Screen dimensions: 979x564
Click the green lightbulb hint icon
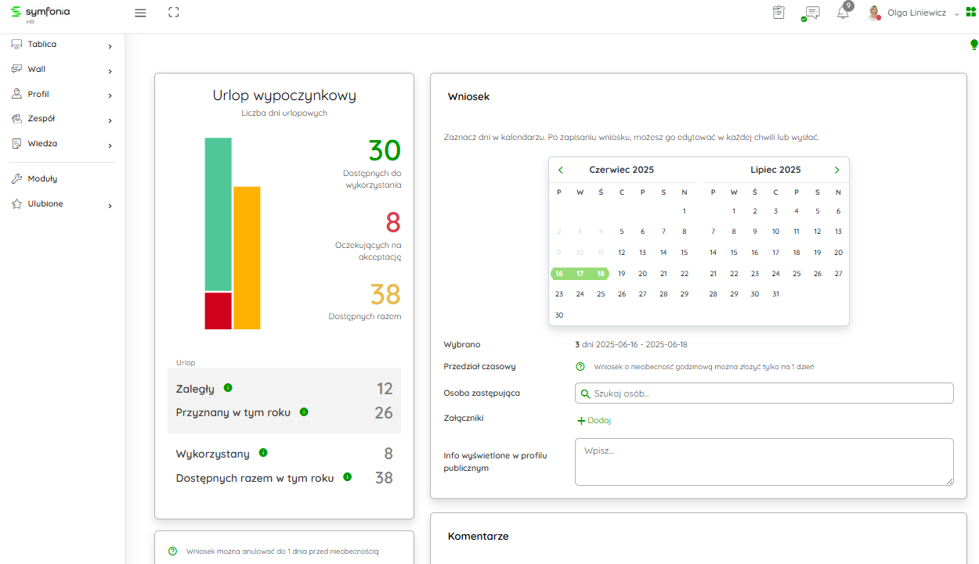(x=974, y=45)
